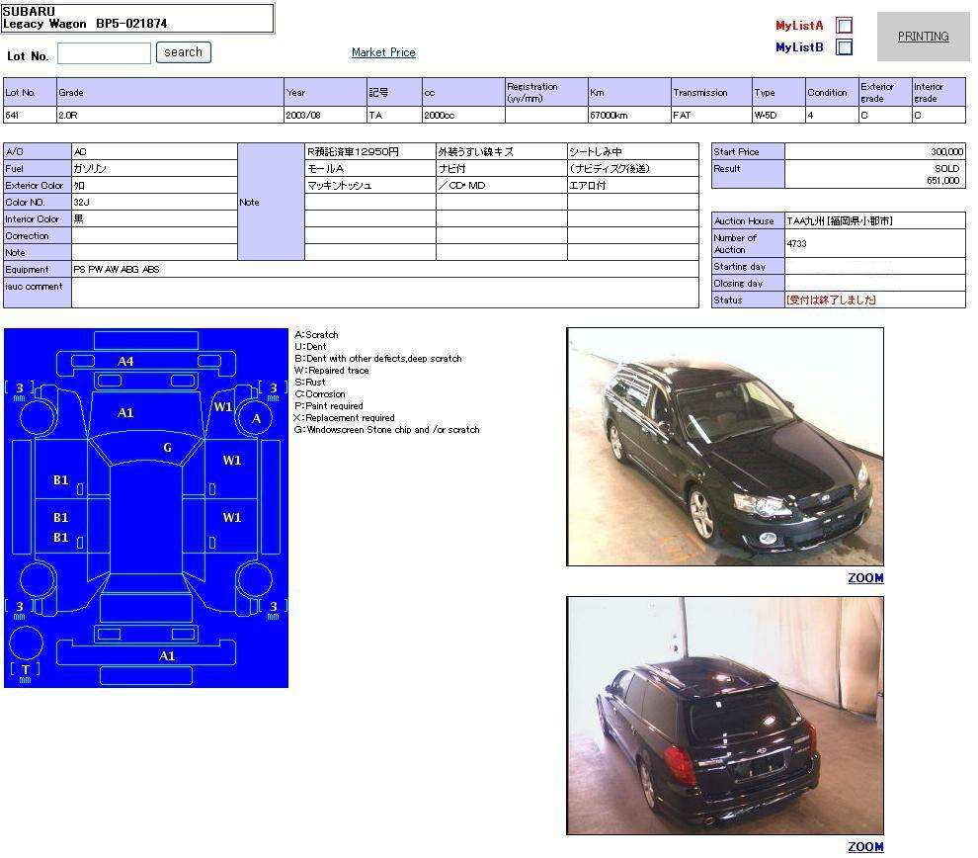Select note 'エアロ付'
Viewport: 978px width, 858px height.
(588, 185)
